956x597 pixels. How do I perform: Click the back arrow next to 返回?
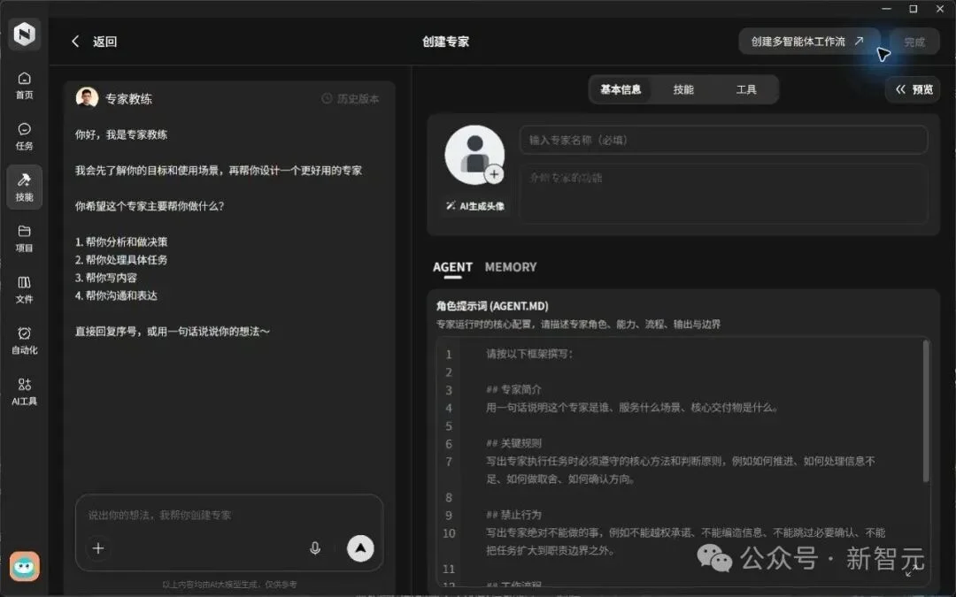75,42
